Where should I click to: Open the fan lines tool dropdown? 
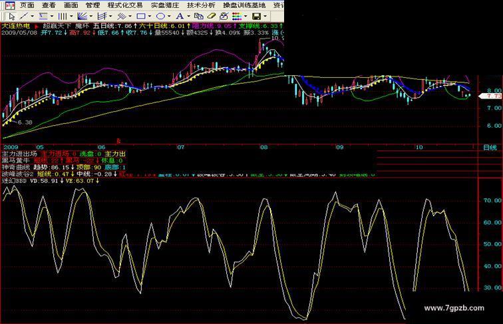(x=91, y=16)
